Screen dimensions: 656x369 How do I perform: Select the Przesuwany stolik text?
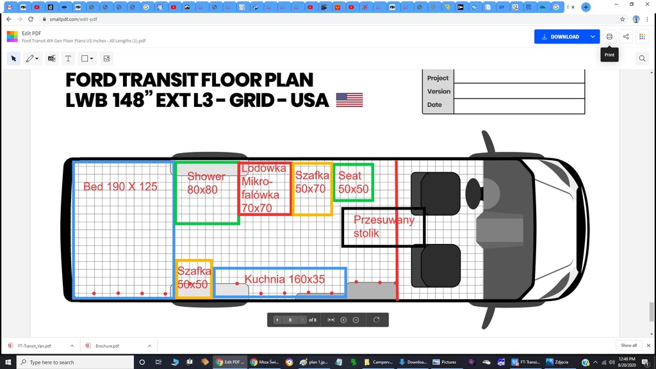click(383, 226)
